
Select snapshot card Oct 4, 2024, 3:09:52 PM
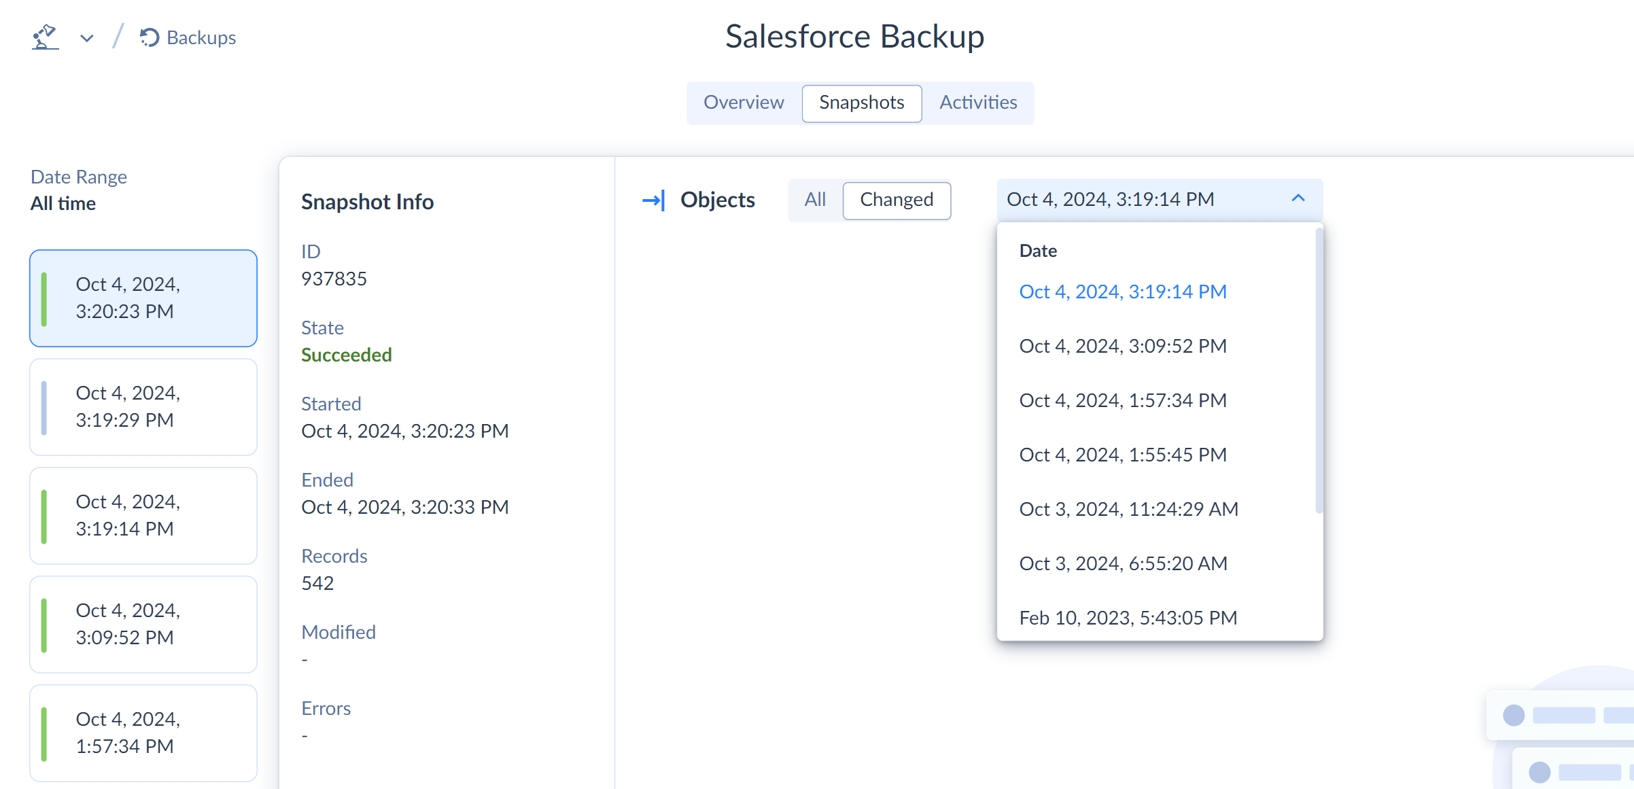(x=143, y=625)
